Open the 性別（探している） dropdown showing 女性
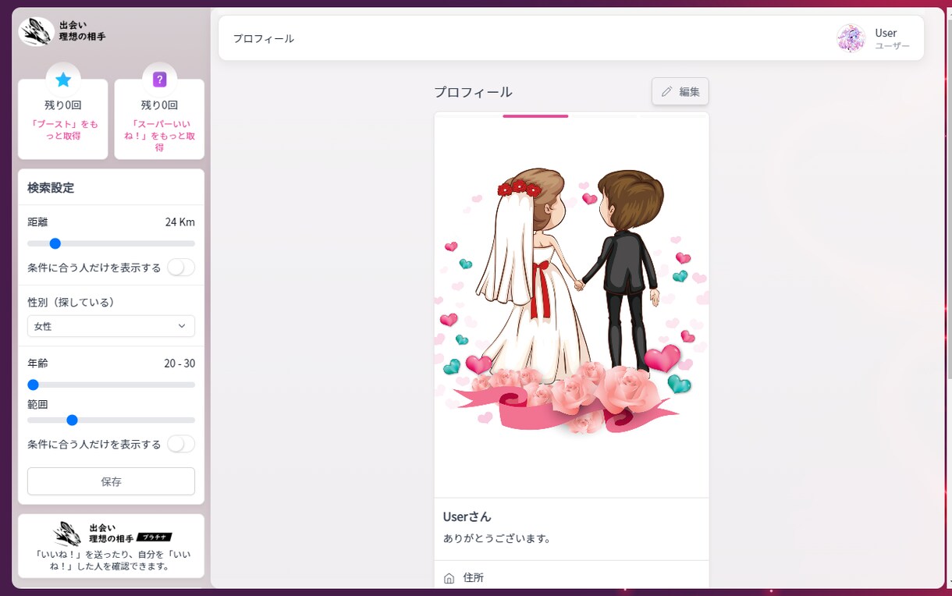 [111, 326]
